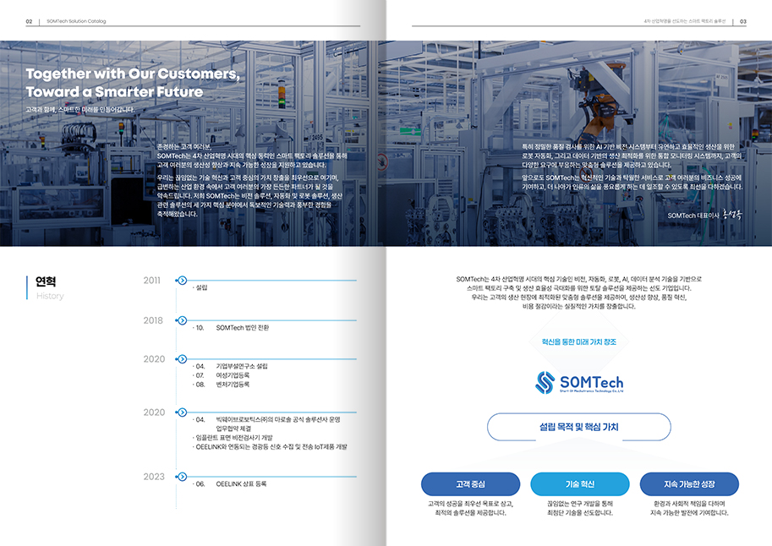Click the 벤처기업등록 timeline entry

point(233,384)
